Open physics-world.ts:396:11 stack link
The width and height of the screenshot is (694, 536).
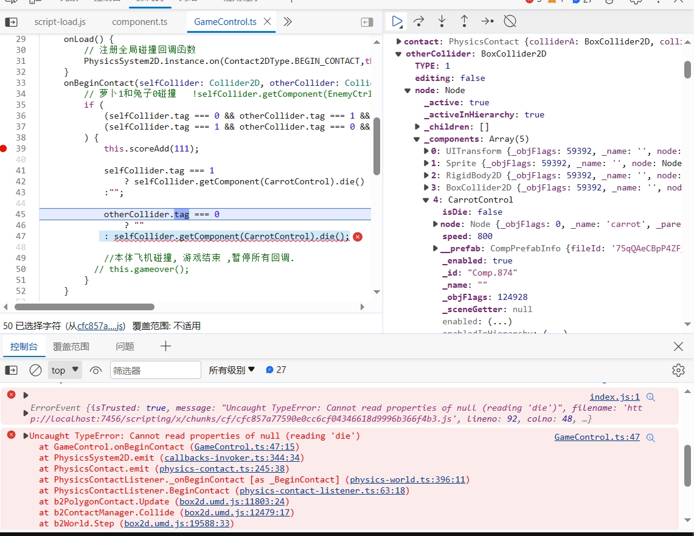coord(407,480)
